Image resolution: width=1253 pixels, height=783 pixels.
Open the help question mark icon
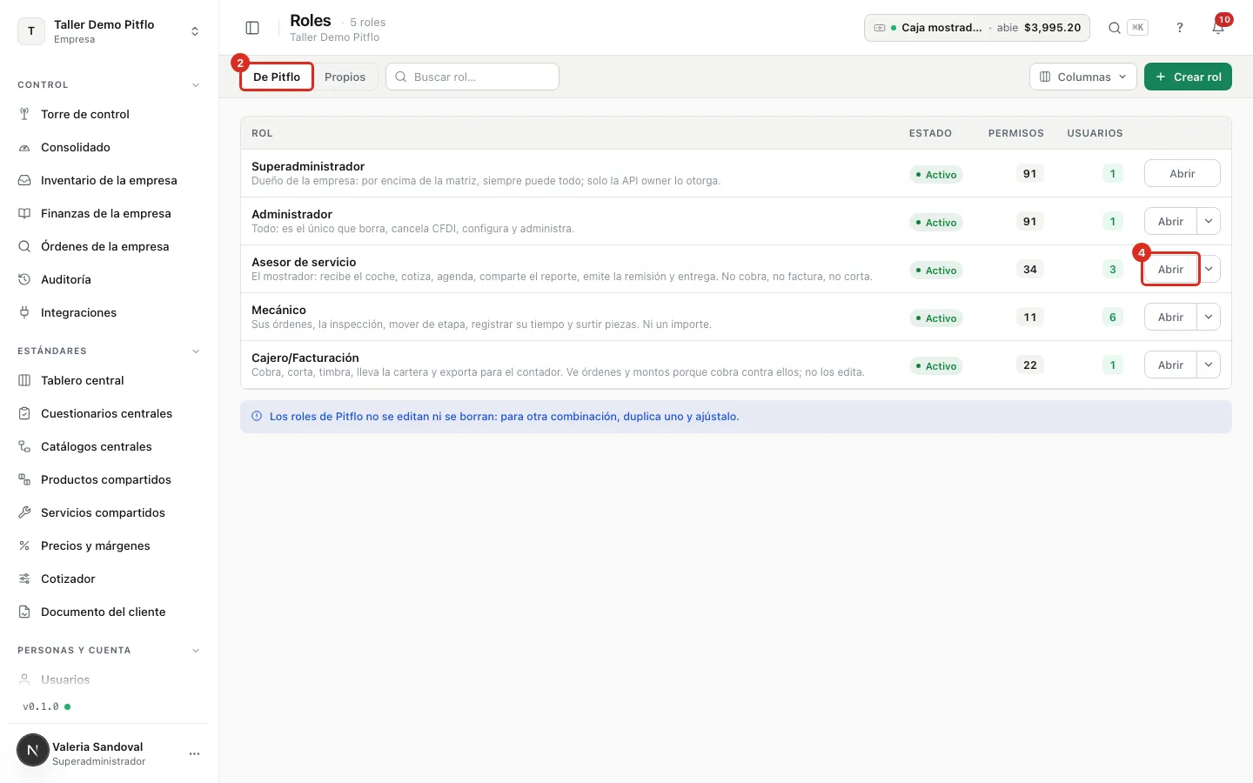point(1180,28)
